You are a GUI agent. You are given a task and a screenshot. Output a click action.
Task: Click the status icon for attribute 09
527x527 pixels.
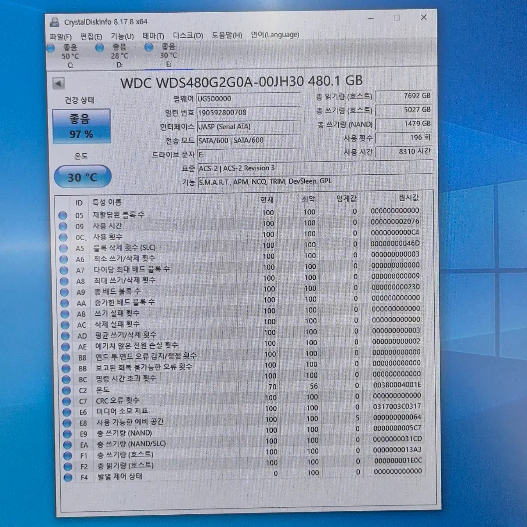point(63,226)
